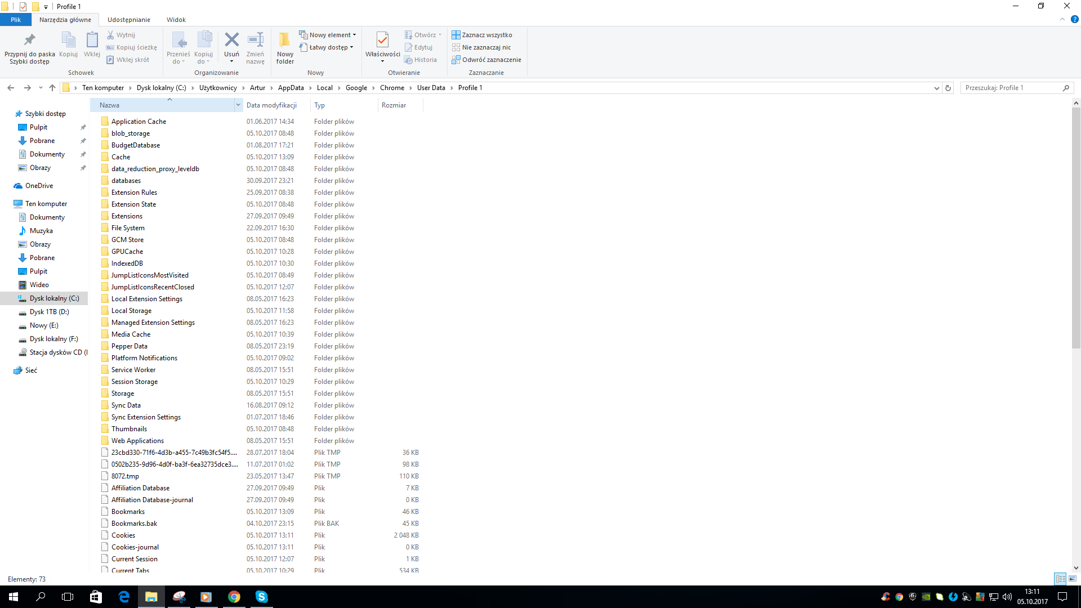
Task: Sort by Rozmiar column header
Action: coord(400,105)
